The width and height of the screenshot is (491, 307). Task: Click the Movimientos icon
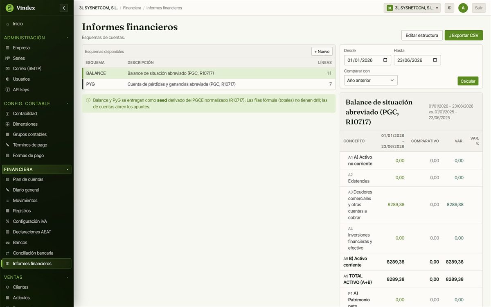click(x=7, y=201)
